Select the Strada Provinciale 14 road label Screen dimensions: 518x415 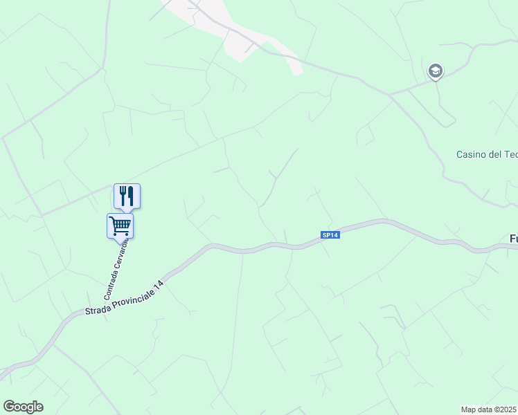124,298
